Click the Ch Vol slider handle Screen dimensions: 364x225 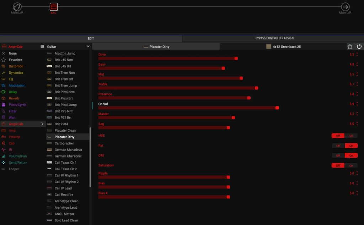click(x=277, y=108)
